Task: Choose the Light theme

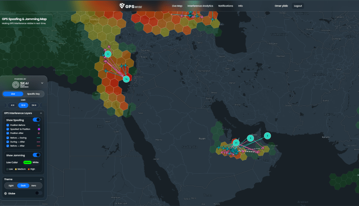Action: pyautogui.click(x=11, y=185)
